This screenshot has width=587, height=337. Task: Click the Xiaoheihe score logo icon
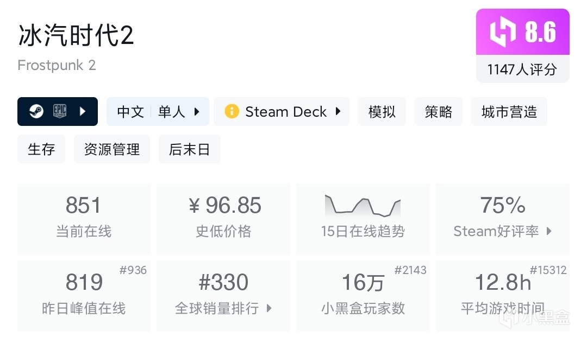pyautogui.click(x=503, y=32)
